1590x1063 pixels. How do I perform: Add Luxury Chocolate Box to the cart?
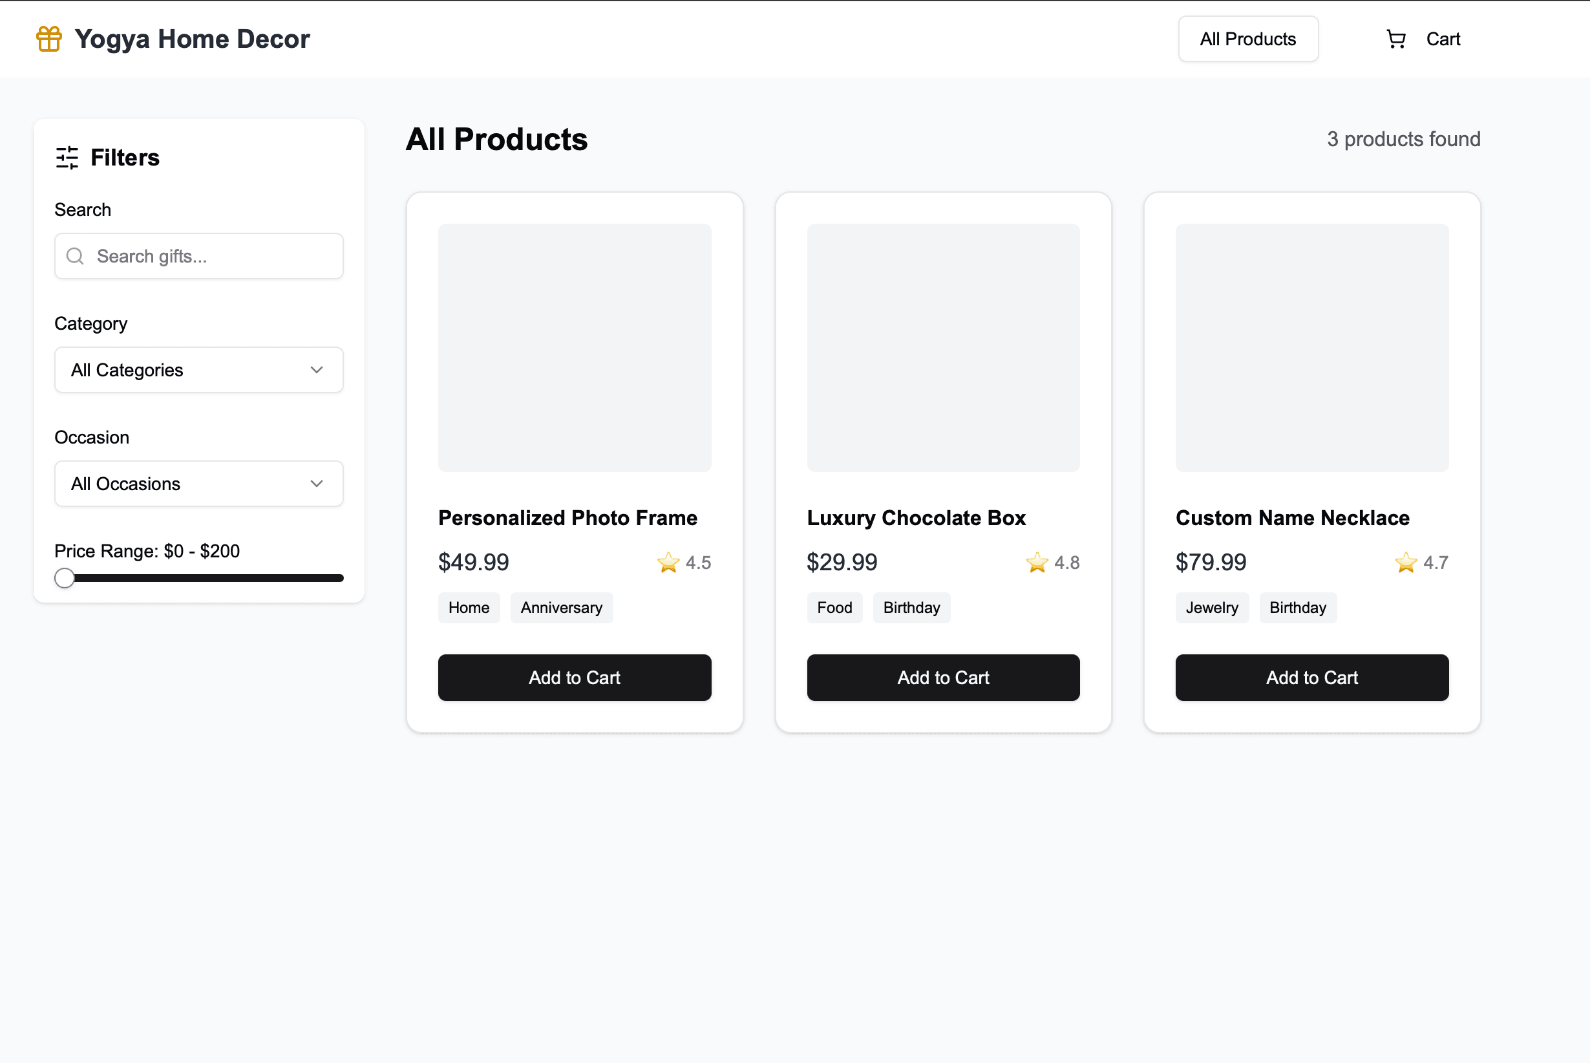coord(943,677)
